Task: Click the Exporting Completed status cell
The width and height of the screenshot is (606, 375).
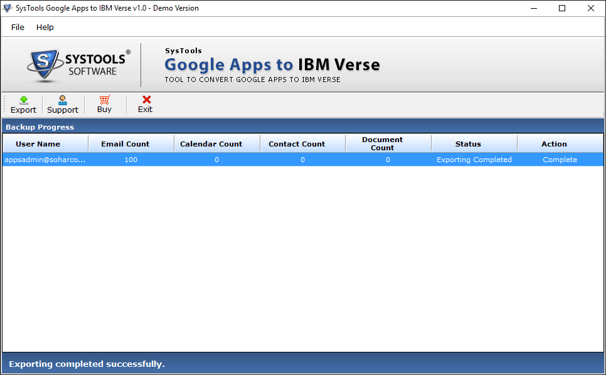Action: (x=474, y=160)
